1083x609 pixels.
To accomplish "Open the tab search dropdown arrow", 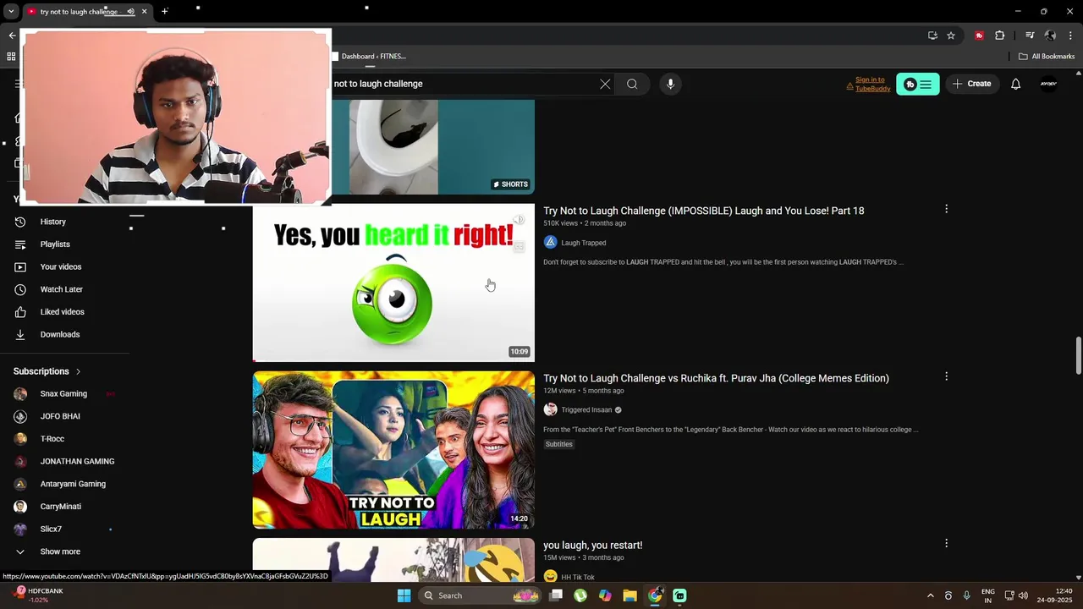I will (11, 11).
